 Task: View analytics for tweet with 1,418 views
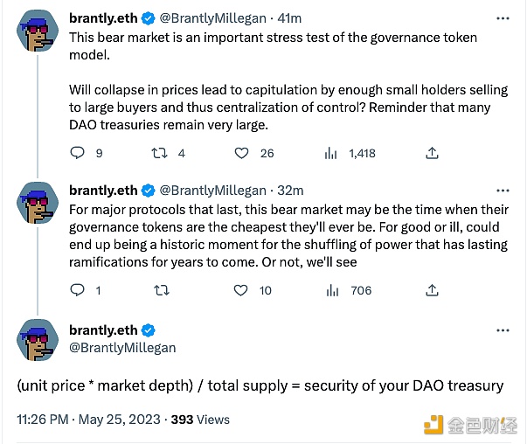pyautogui.click(x=331, y=153)
